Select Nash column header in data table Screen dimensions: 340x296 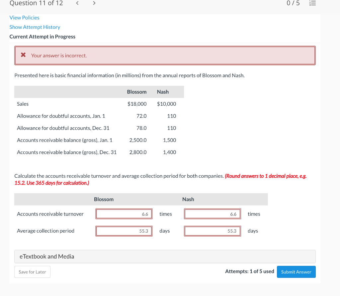163,92
